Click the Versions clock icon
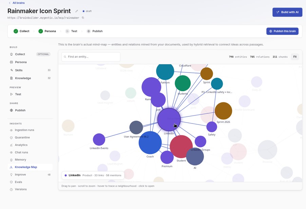The image size is (306, 209). click(11, 189)
